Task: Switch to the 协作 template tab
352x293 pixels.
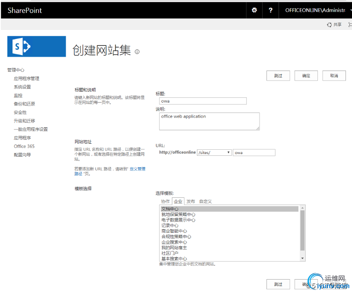Action: click(x=165, y=201)
